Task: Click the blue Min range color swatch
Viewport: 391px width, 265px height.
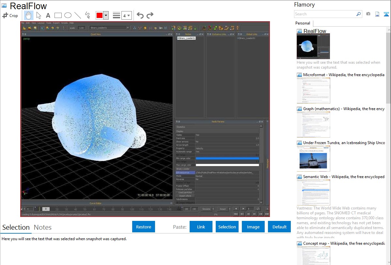Action: click(x=227, y=158)
